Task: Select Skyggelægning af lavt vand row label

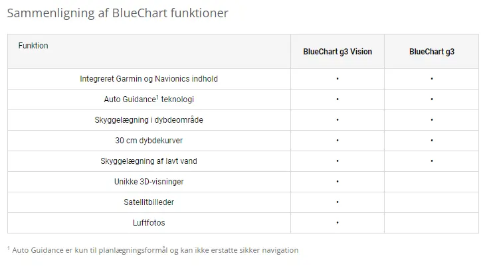Action: coord(149,161)
